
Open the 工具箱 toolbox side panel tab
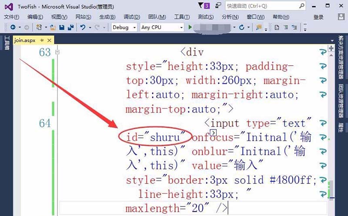point(7,43)
